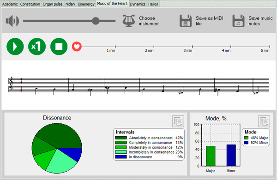Click the blue In dissonance legend swatch

point(121,157)
